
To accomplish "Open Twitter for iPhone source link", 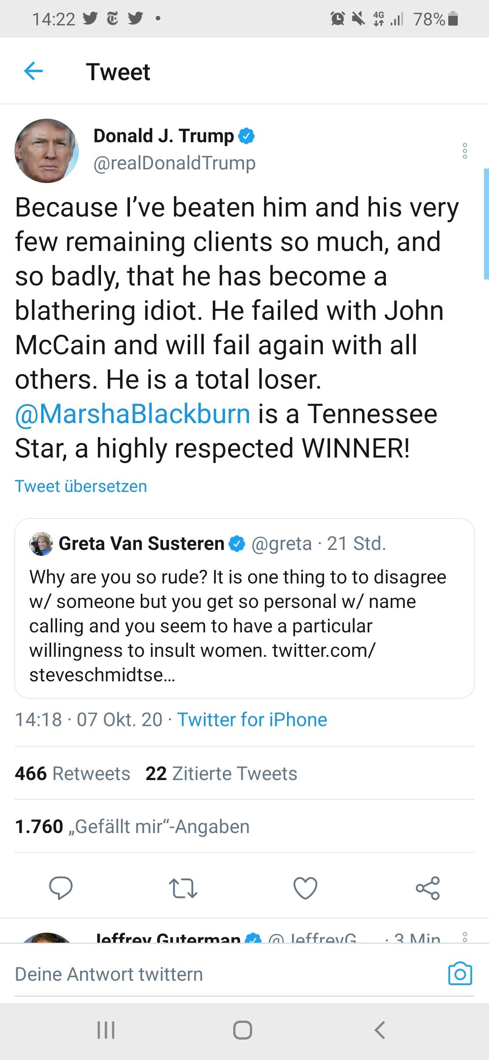I will tap(252, 719).
